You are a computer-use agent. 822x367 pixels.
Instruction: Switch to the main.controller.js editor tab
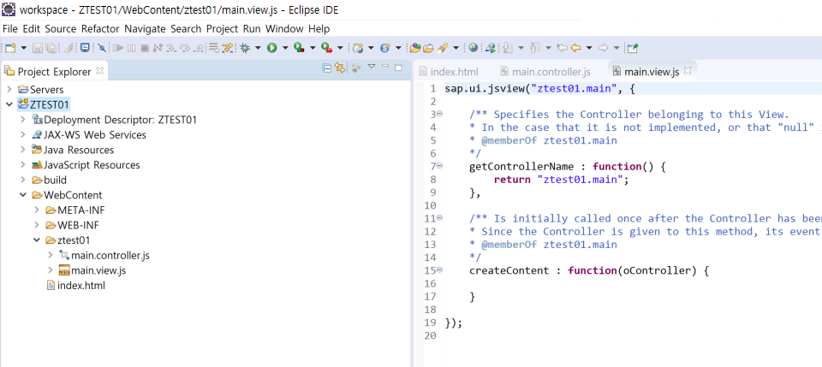pyautogui.click(x=545, y=72)
